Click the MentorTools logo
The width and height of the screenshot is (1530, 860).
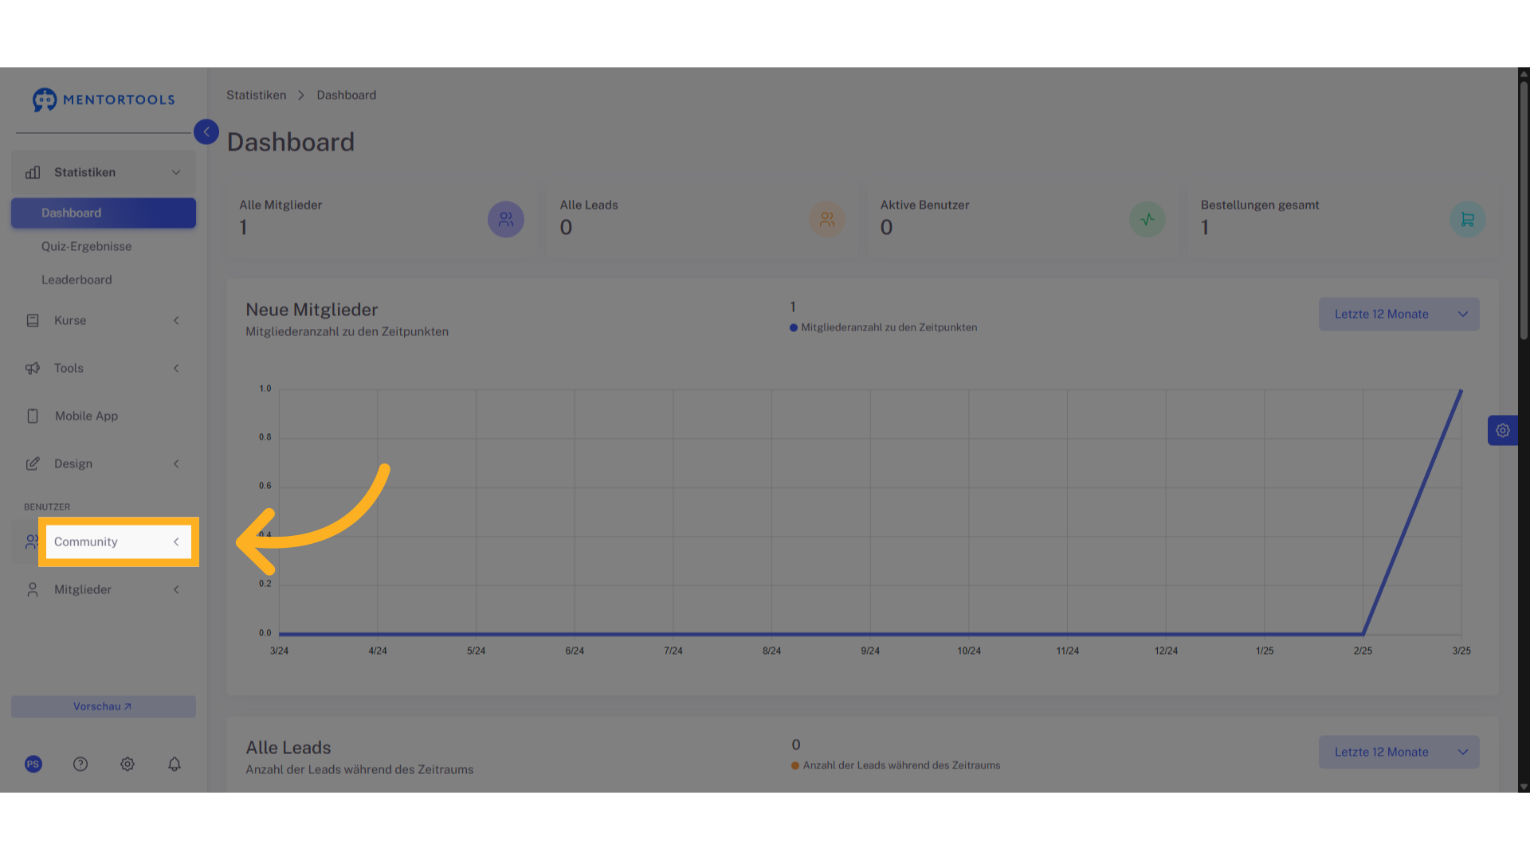(x=104, y=100)
